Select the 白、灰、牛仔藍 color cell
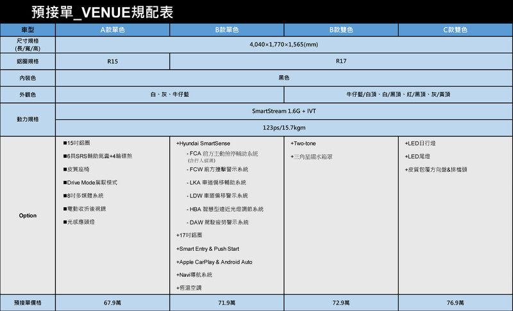This screenshot has width=513, height=311. [x=169, y=95]
